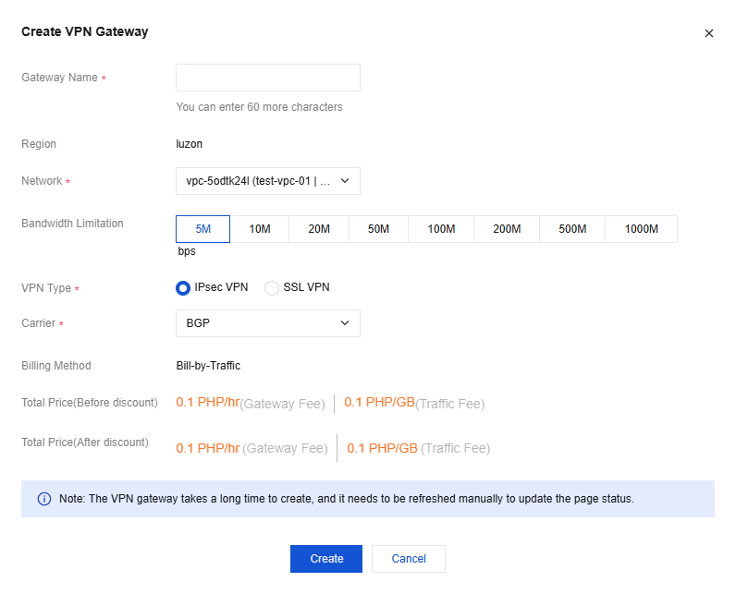The height and width of the screenshot is (594, 736).
Task: Click 'You can enter 60 more characters' hint
Action: 259,107
